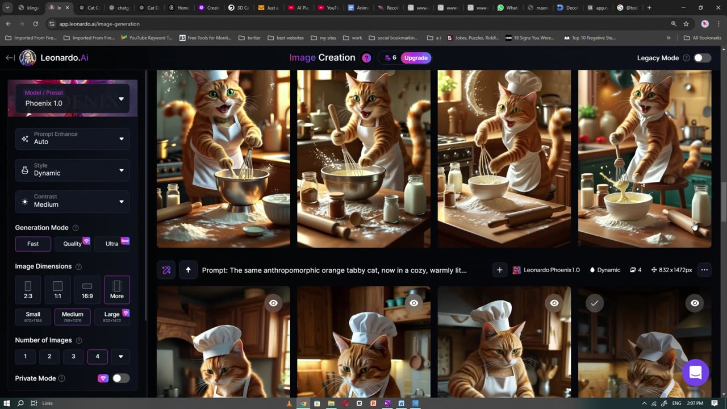Toggle eye icon on second bottom-row cat image

click(x=413, y=303)
